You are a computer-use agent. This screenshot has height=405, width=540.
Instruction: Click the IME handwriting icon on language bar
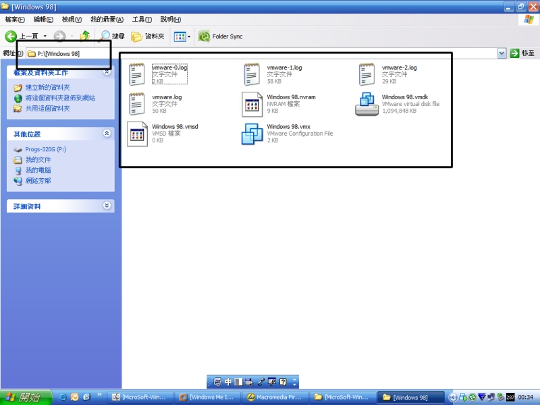pos(217,381)
